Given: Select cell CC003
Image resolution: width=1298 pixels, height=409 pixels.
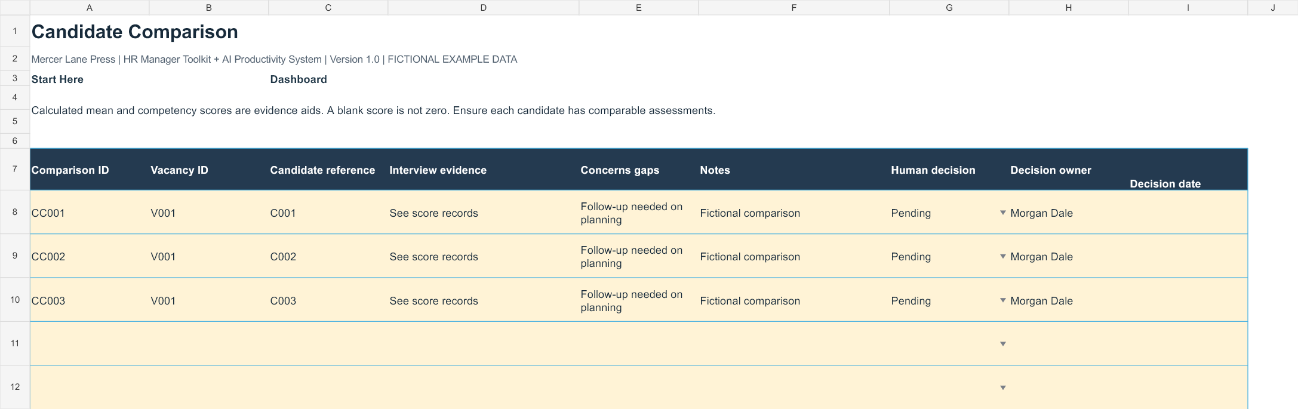Looking at the screenshot, I should pos(90,300).
